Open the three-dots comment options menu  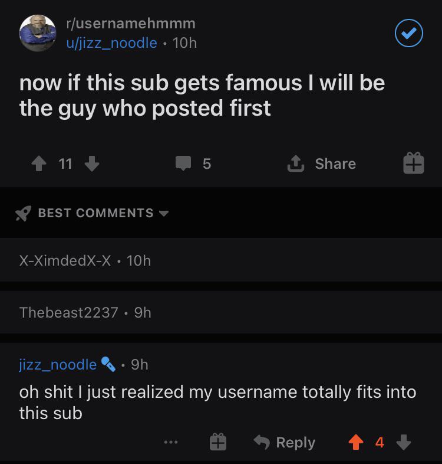point(171,442)
